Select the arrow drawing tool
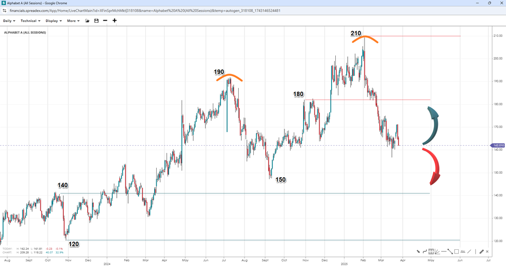This screenshot has height=270, width=506. click(x=418, y=251)
